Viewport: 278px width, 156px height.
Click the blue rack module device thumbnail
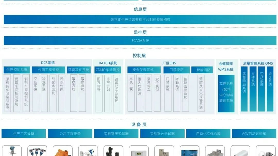[x=189, y=151]
